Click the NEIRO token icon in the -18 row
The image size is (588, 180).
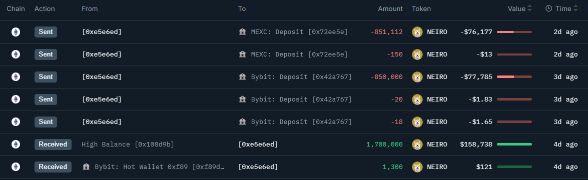point(417,122)
